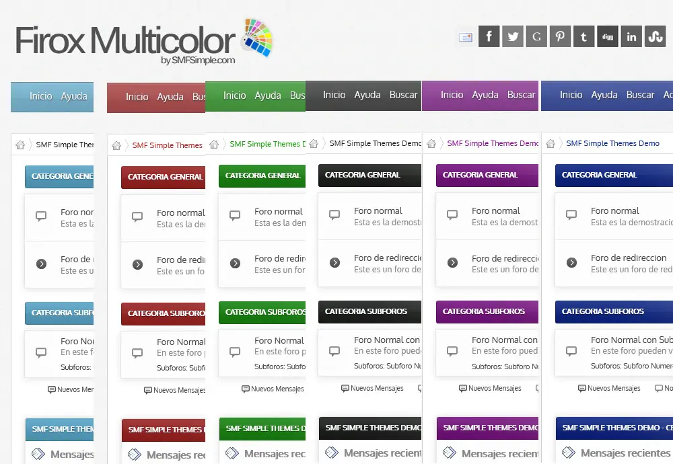This screenshot has width=673, height=464.
Task: Click Firox Multicolor logo title
Action: pos(125,41)
